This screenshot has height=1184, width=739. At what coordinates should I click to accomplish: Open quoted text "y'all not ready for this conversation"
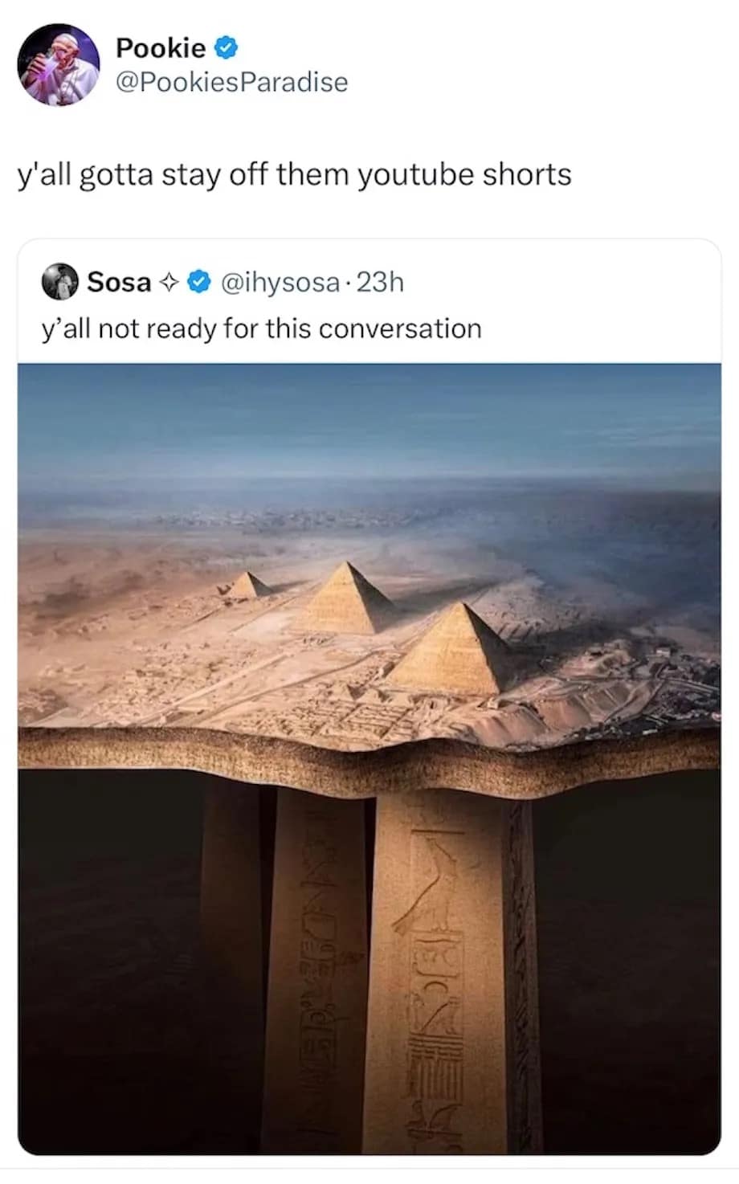(261, 329)
